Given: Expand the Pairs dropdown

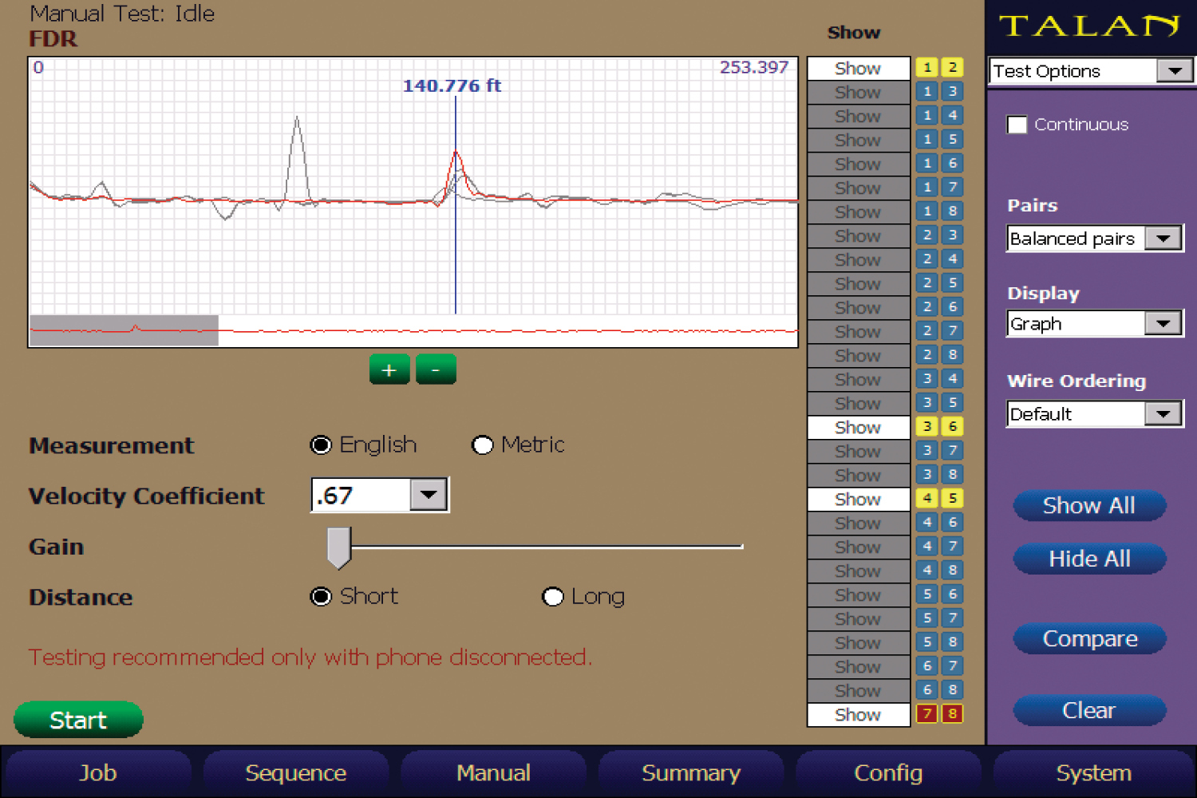Looking at the screenshot, I should pos(1163,239).
